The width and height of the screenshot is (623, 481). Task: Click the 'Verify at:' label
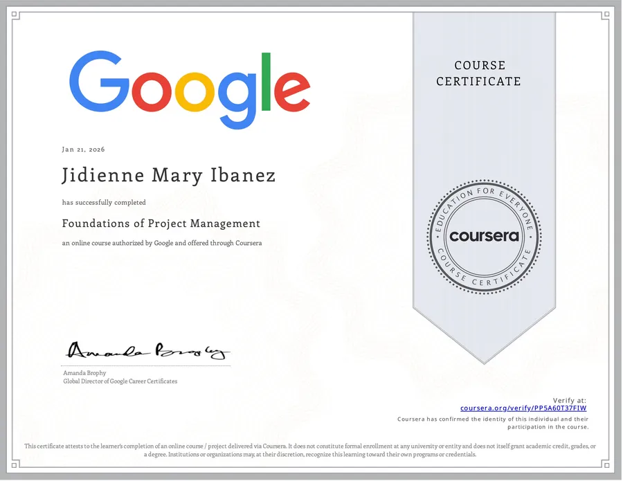click(570, 400)
